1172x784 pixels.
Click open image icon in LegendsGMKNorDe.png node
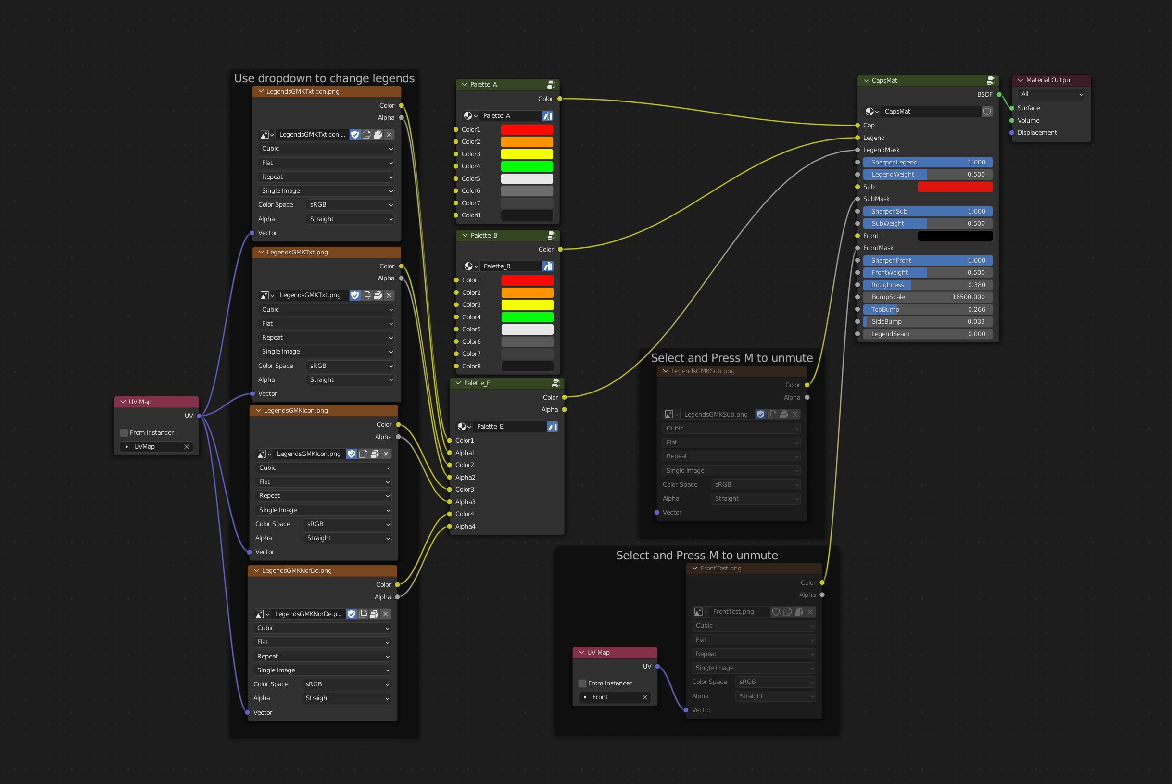coord(374,614)
